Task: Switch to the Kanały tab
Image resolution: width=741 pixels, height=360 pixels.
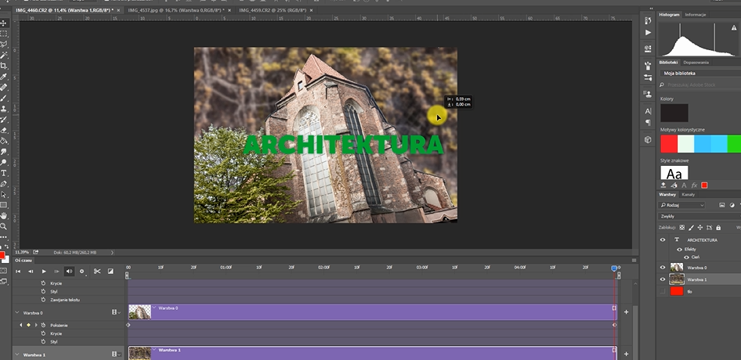Action: 689,194
